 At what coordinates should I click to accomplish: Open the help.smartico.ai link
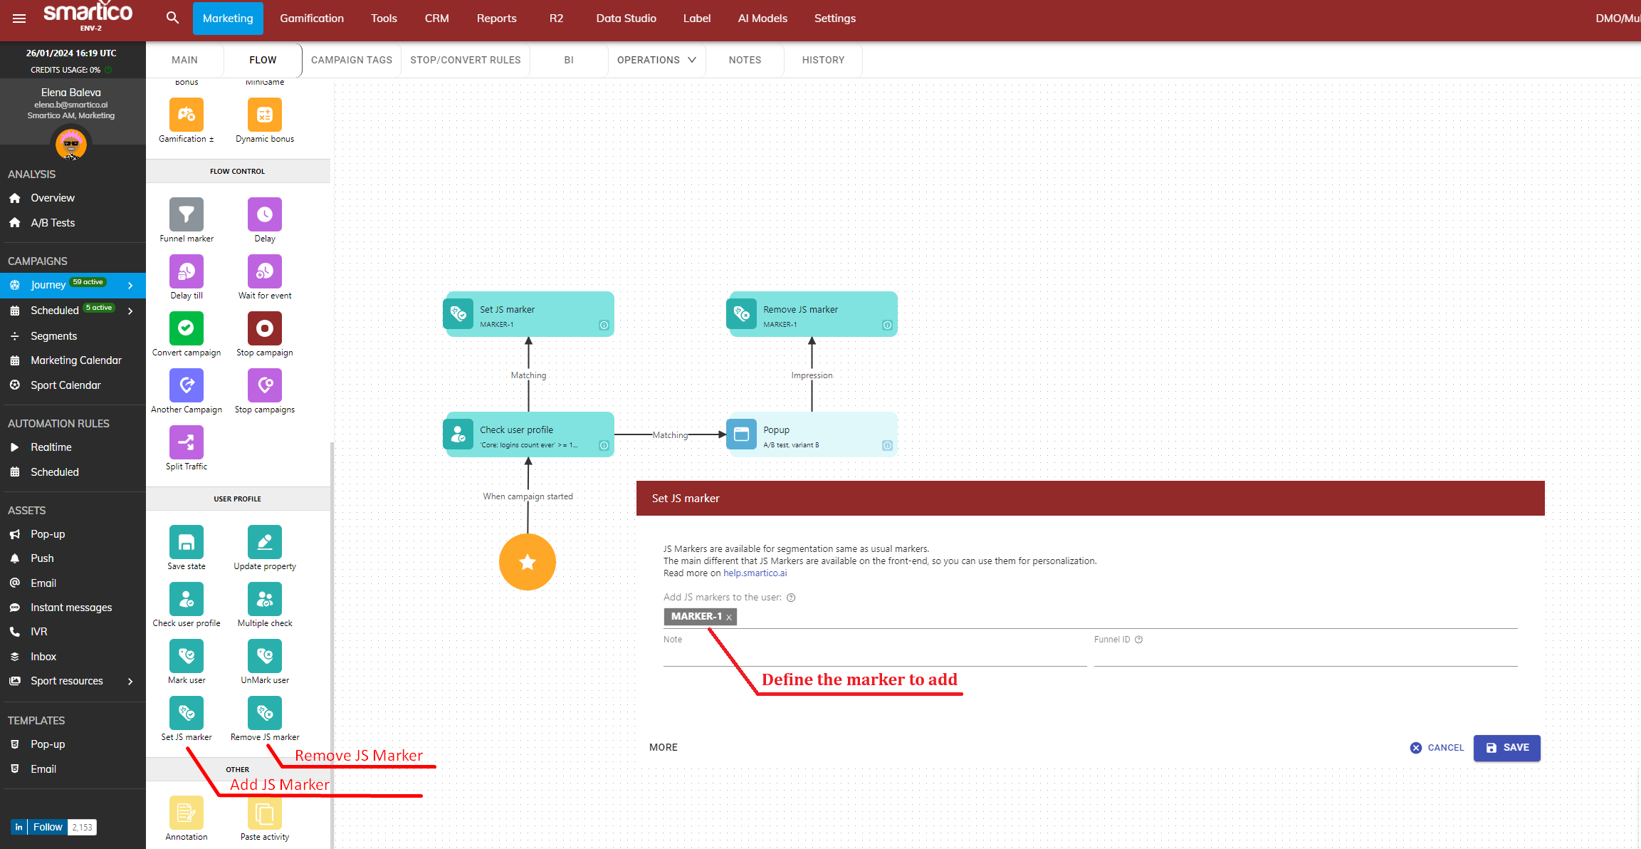(755, 573)
